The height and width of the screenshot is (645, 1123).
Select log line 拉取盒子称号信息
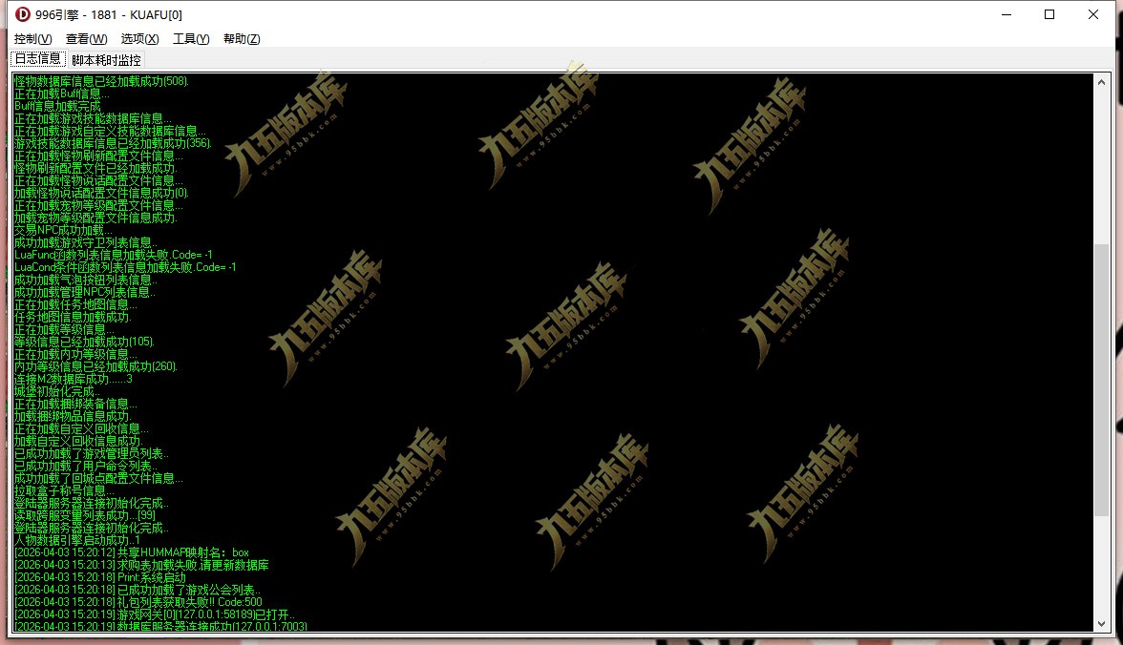pyautogui.click(x=63, y=490)
